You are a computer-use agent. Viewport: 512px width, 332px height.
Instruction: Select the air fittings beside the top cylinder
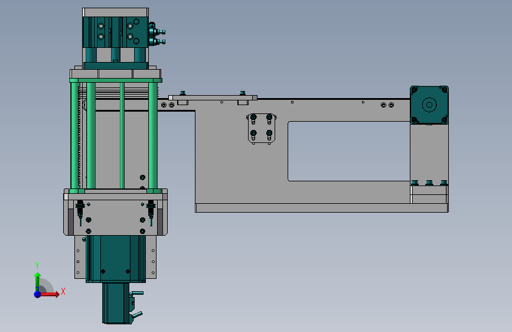click(157, 34)
